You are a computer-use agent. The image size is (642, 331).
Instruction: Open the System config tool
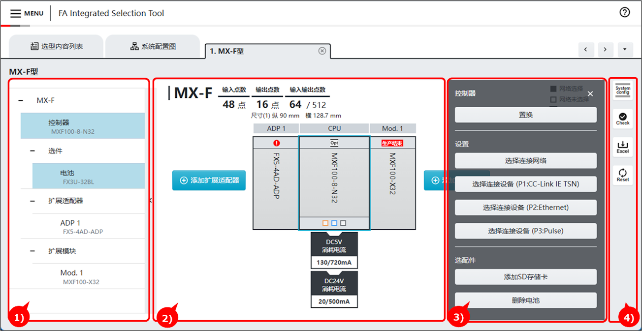coord(623,91)
